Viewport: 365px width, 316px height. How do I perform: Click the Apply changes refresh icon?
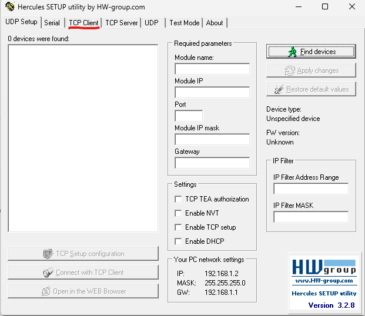point(290,70)
